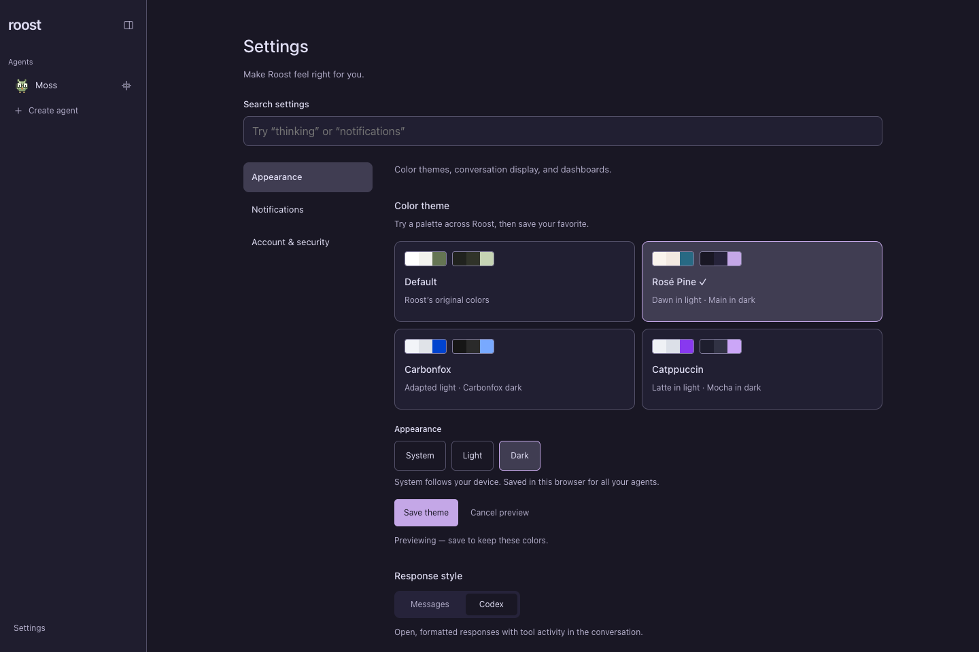Click the Moss agent avatar icon
Screen dimensions: 979x652
(x=22, y=86)
